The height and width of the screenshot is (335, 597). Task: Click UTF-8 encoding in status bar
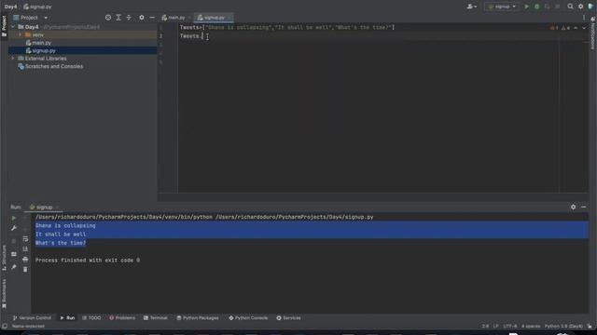pyautogui.click(x=510, y=326)
